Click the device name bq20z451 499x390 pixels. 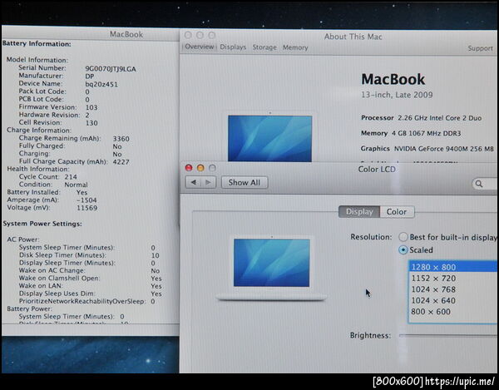click(x=101, y=85)
